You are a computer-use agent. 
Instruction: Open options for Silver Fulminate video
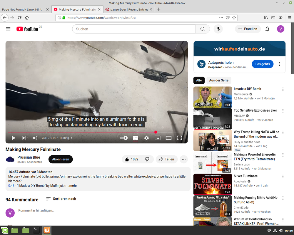coord(283,177)
